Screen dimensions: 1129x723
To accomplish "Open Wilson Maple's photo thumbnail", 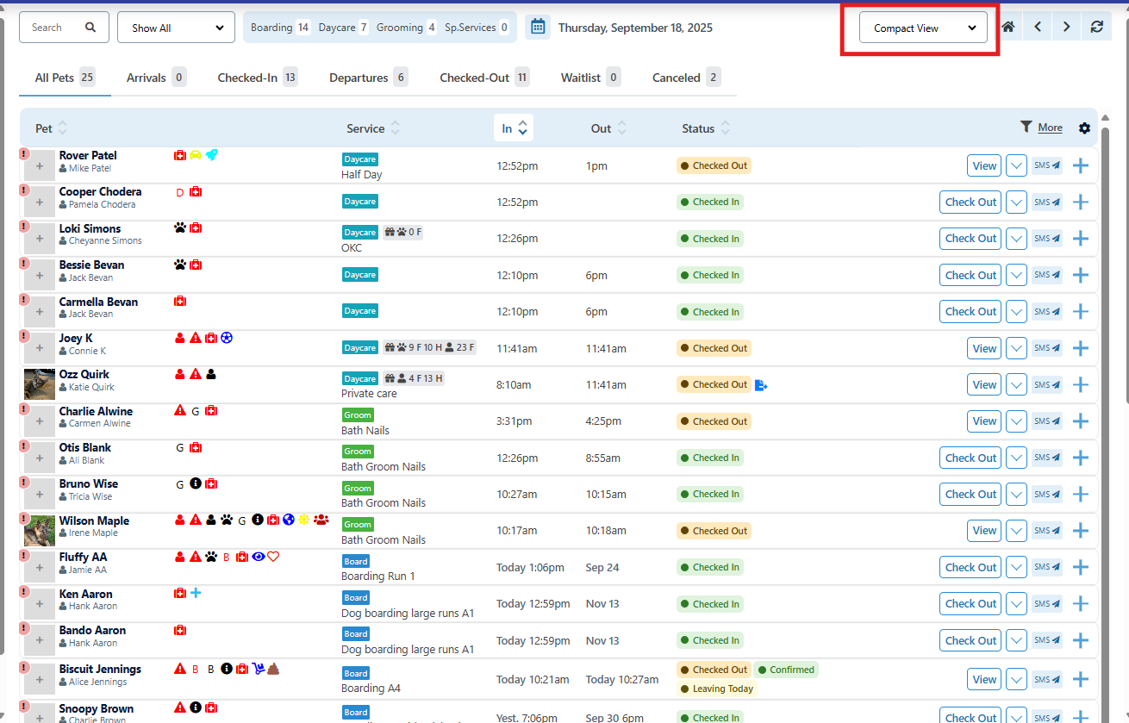I will point(40,531).
